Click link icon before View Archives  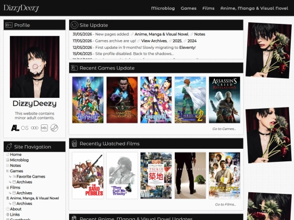click(x=139, y=41)
